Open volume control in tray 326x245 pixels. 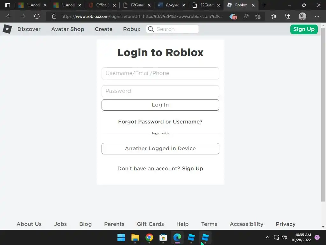tap(284, 237)
